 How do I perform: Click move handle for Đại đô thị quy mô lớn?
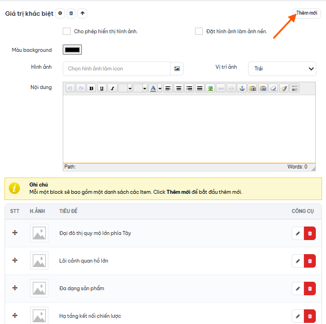tap(15, 233)
